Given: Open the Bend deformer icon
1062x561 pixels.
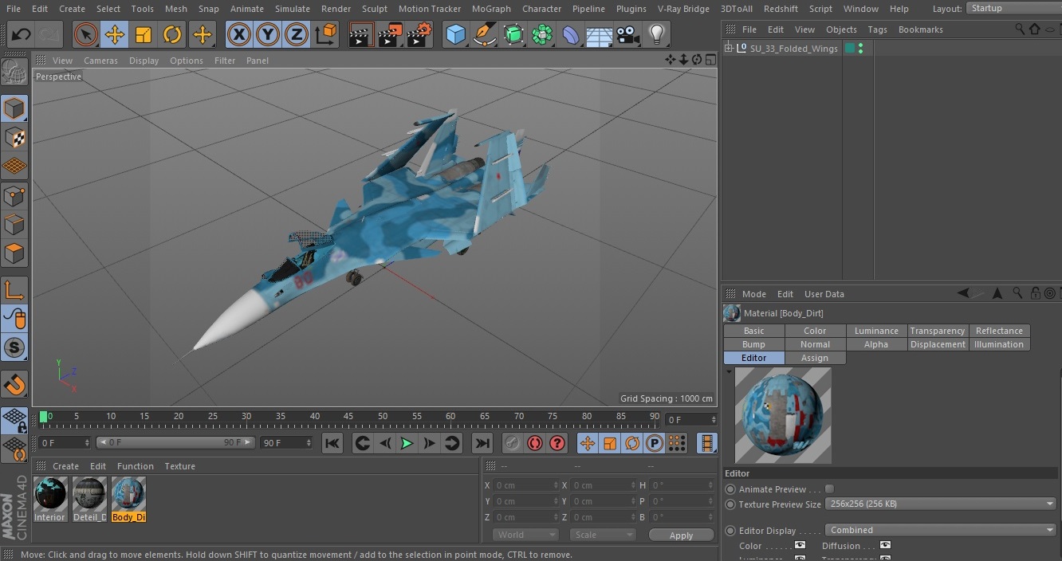Looking at the screenshot, I should [x=571, y=34].
